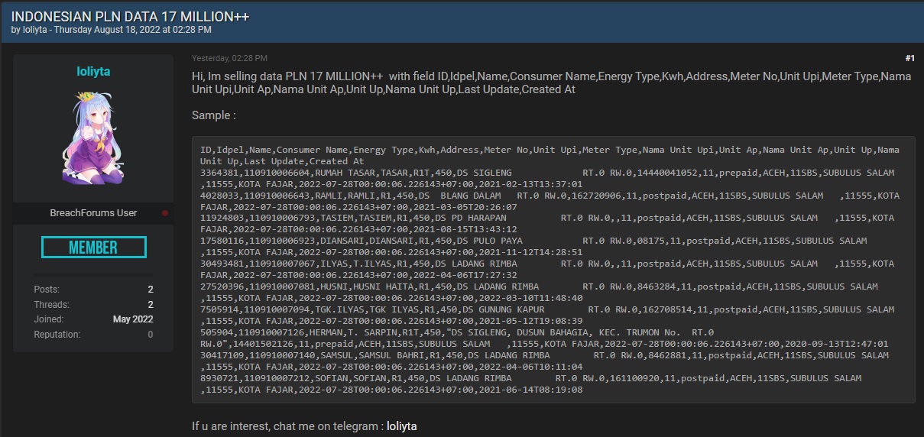Viewport: 924px width, 437px height.
Task: Click the sample row starting with 27520396
Action: (539, 292)
